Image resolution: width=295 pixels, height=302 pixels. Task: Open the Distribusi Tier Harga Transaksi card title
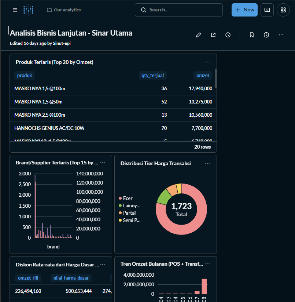[x=156, y=163]
